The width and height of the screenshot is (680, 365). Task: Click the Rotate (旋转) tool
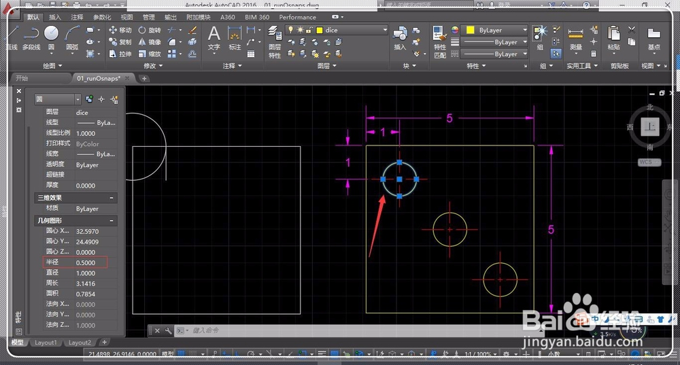(150, 30)
